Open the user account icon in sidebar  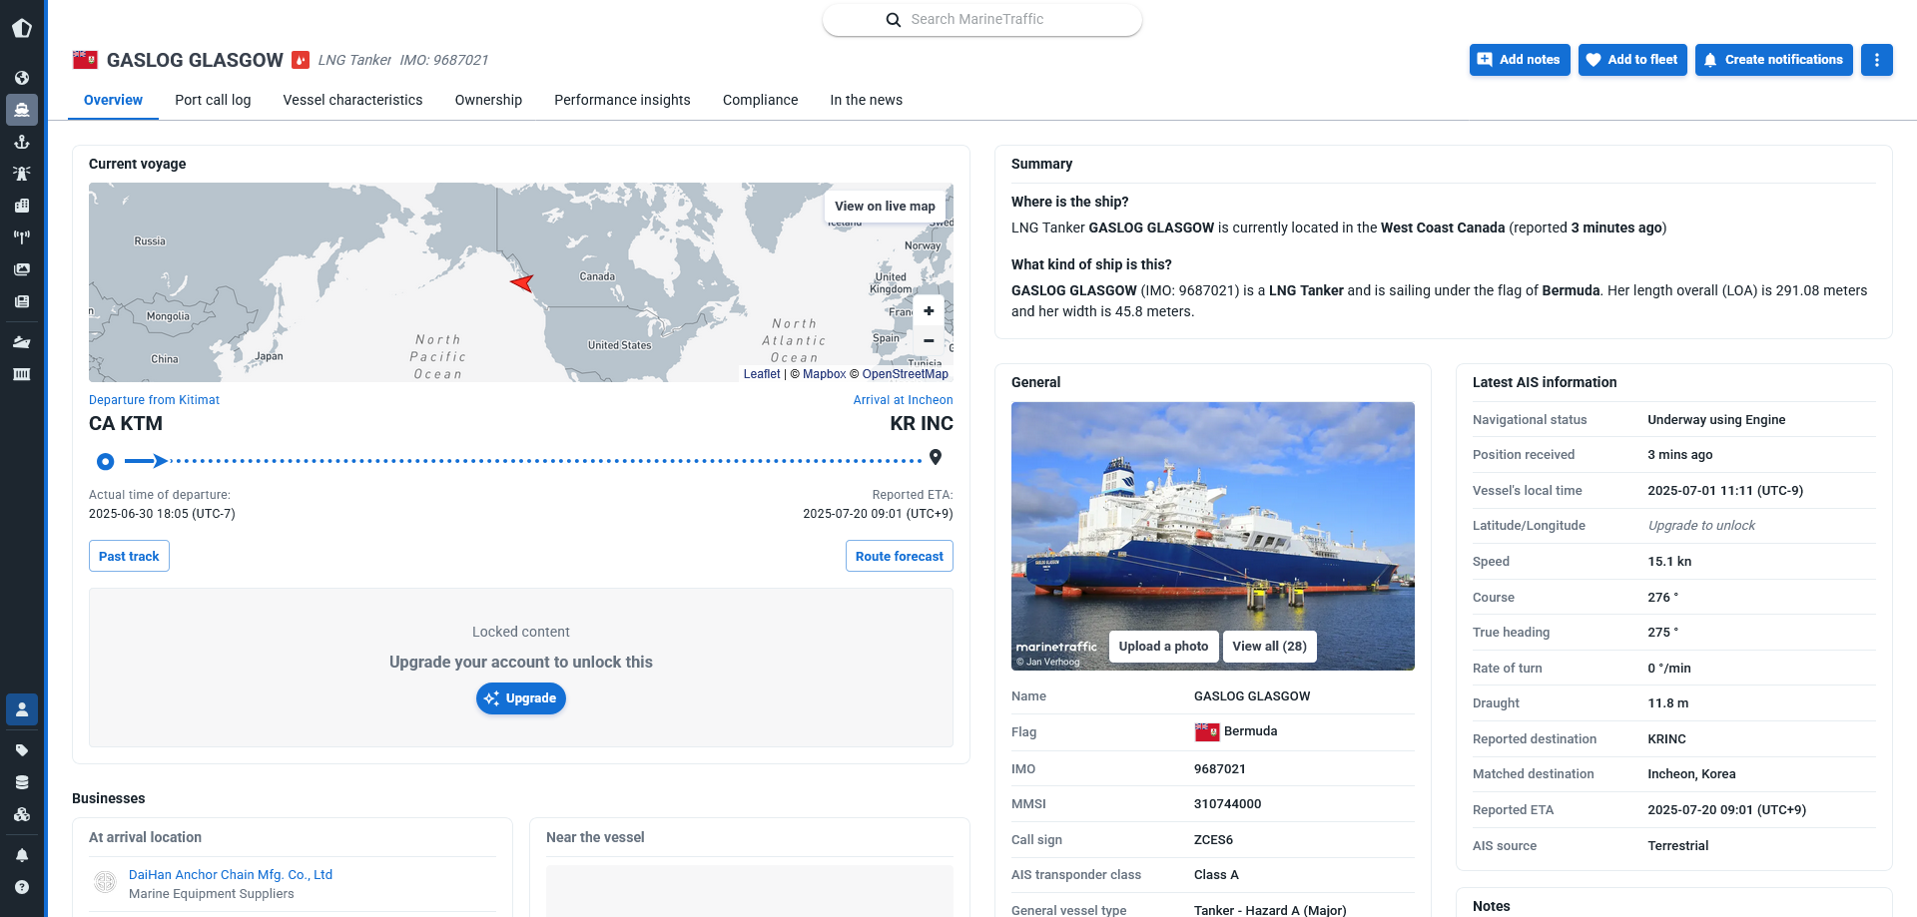click(x=22, y=709)
